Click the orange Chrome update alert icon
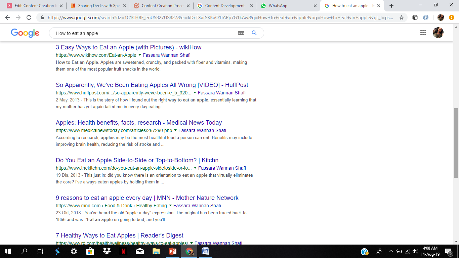The image size is (459, 258). coord(451,18)
